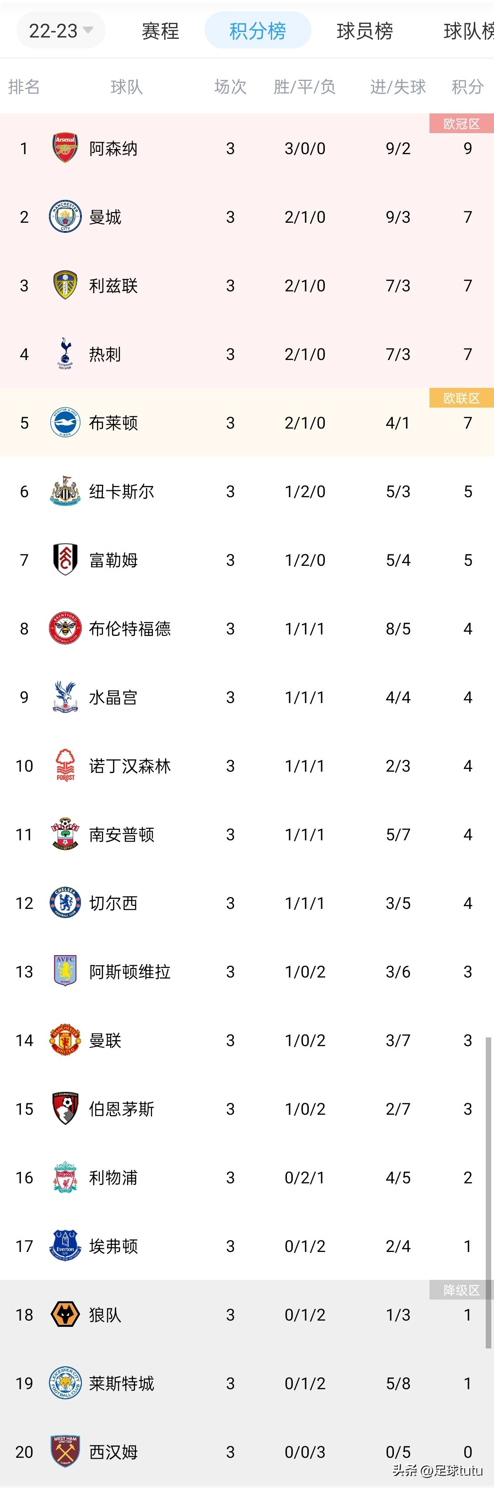This screenshot has width=494, height=1488.
Task: Click the Chelsea club badge
Action: [x=64, y=903]
